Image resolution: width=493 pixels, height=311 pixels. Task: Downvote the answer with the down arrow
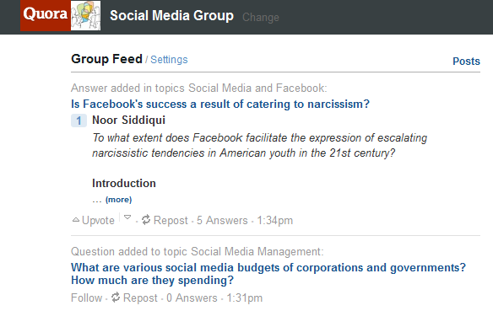127,217
